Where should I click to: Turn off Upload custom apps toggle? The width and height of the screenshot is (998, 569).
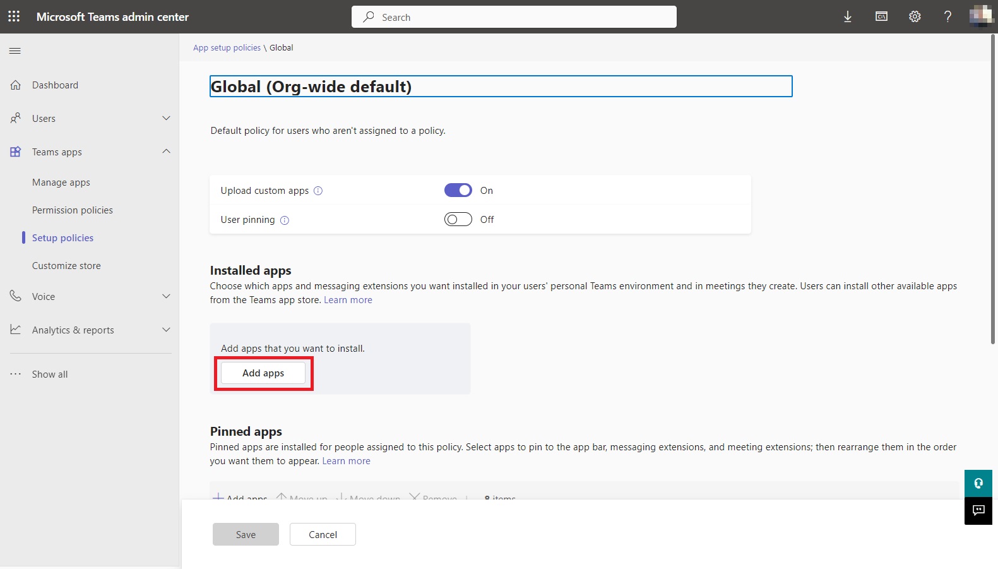458,190
